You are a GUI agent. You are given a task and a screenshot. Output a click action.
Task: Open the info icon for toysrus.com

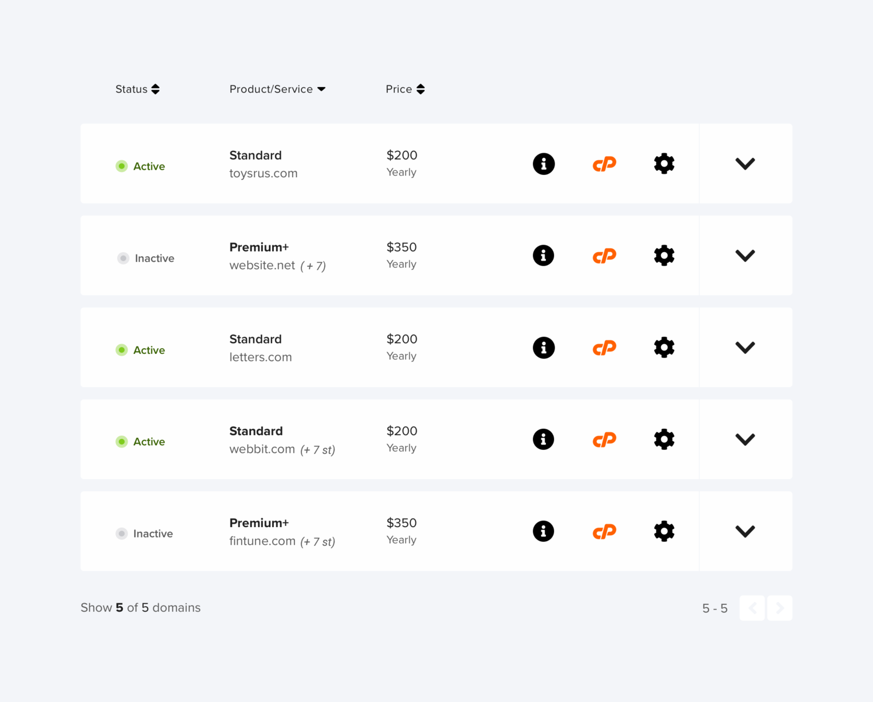[544, 164]
